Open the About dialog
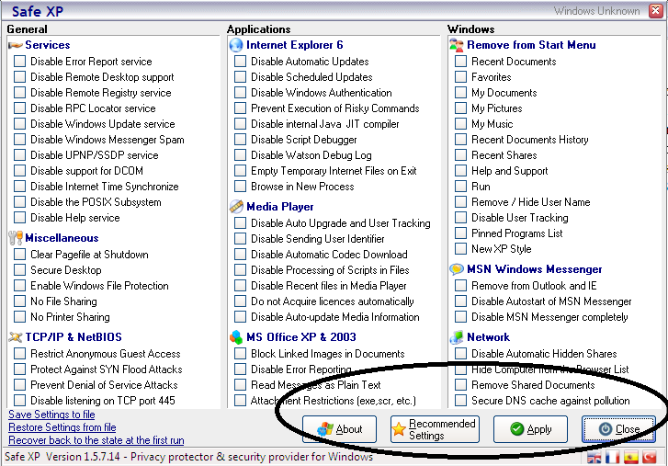This screenshot has height=466, width=668. (340, 429)
